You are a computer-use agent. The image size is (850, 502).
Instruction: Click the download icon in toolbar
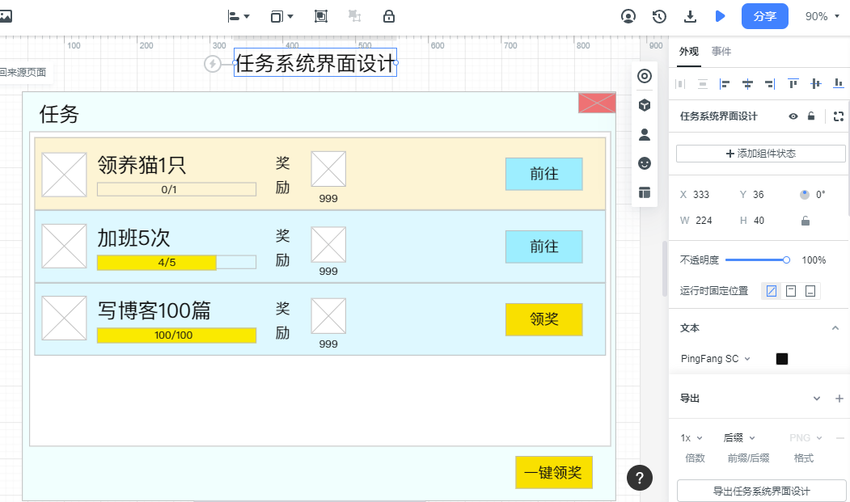pos(690,16)
